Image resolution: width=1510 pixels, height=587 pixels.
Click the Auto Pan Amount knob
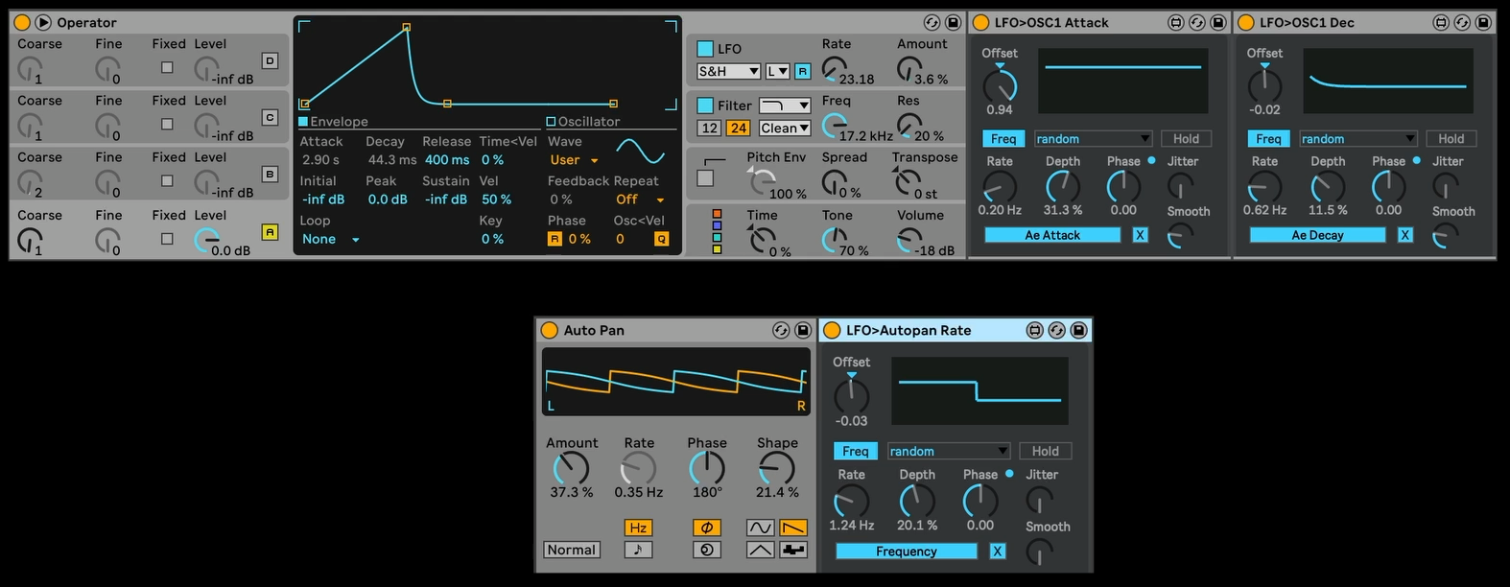[x=572, y=468]
